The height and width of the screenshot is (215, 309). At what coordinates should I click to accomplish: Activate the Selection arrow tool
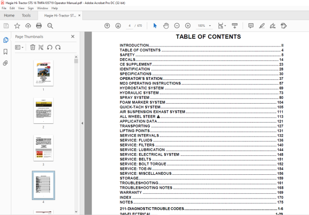(x=155, y=26)
